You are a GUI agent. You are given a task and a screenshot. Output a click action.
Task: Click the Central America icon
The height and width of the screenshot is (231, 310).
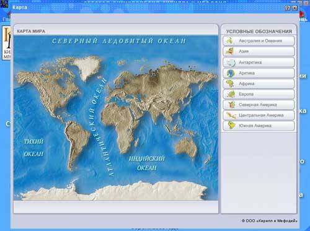click(231, 115)
